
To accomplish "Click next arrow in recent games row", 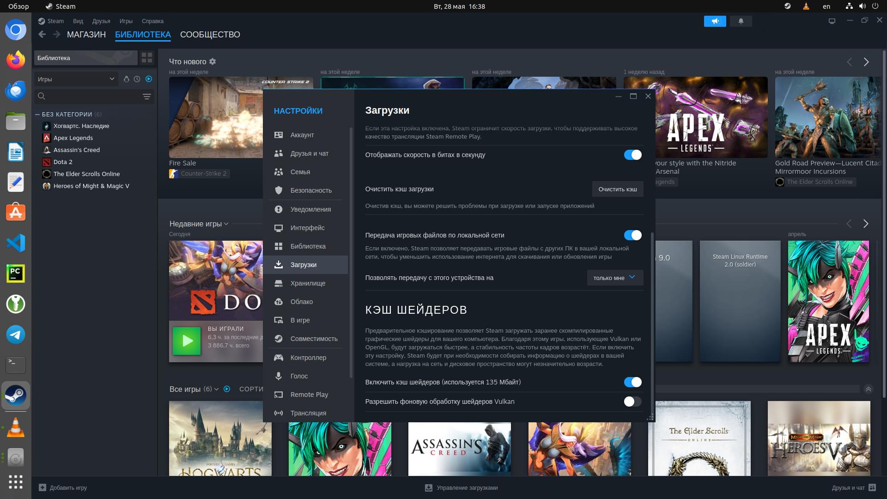I will (866, 224).
